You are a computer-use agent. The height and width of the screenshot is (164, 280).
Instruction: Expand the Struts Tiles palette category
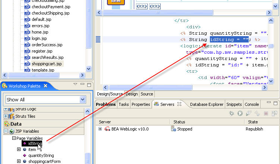point(6,116)
